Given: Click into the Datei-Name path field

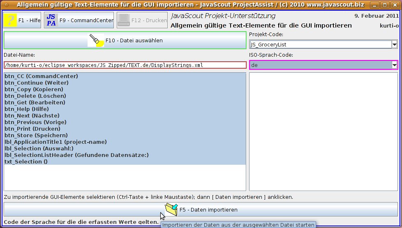Looking at the screenshot, I should click(x=125, y=65).
